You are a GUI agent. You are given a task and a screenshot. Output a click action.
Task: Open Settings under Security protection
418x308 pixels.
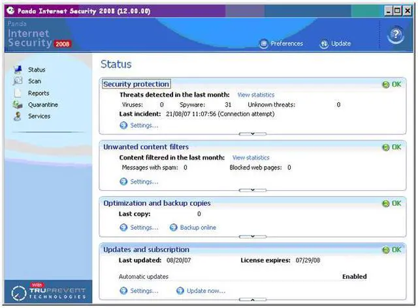click(x=144, y=126)
